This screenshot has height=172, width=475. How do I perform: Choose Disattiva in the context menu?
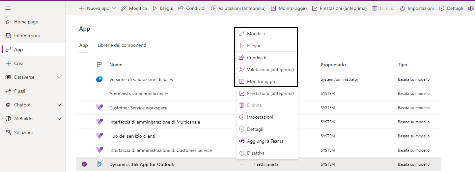pos(267,153)
